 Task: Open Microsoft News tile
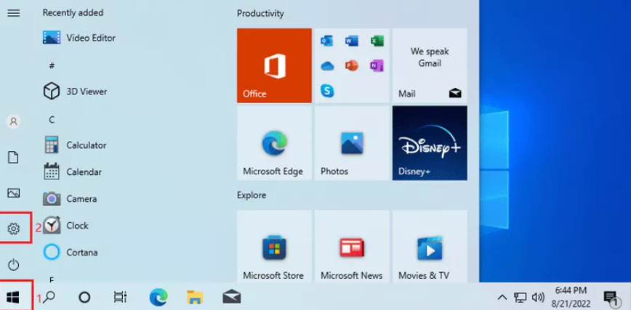[352, 246]
